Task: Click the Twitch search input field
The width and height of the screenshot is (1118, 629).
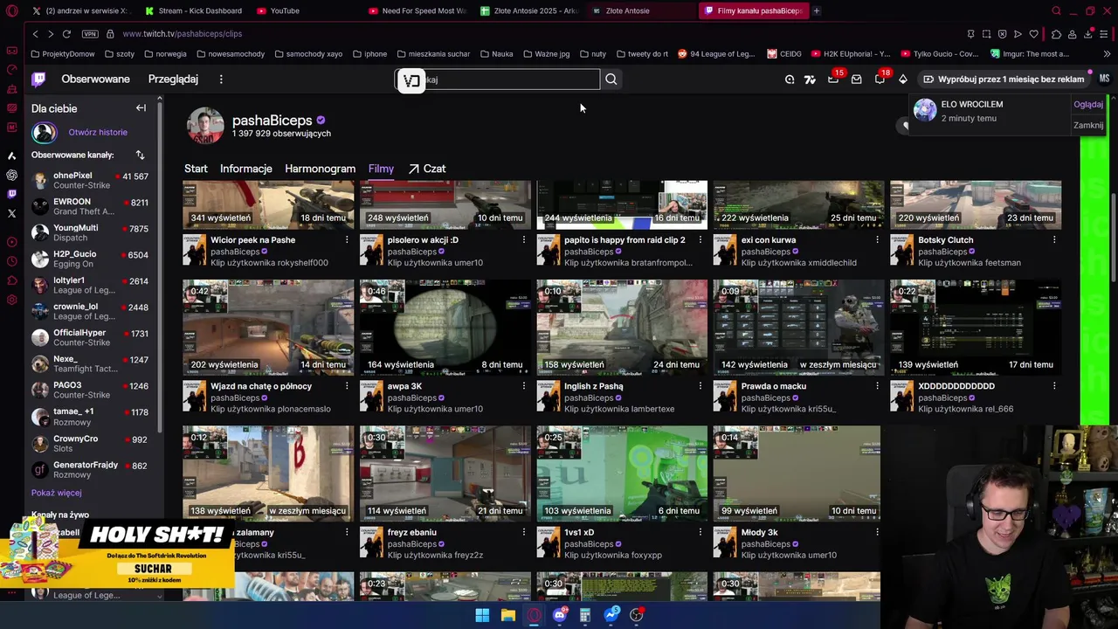Action: tap(498, 79)
